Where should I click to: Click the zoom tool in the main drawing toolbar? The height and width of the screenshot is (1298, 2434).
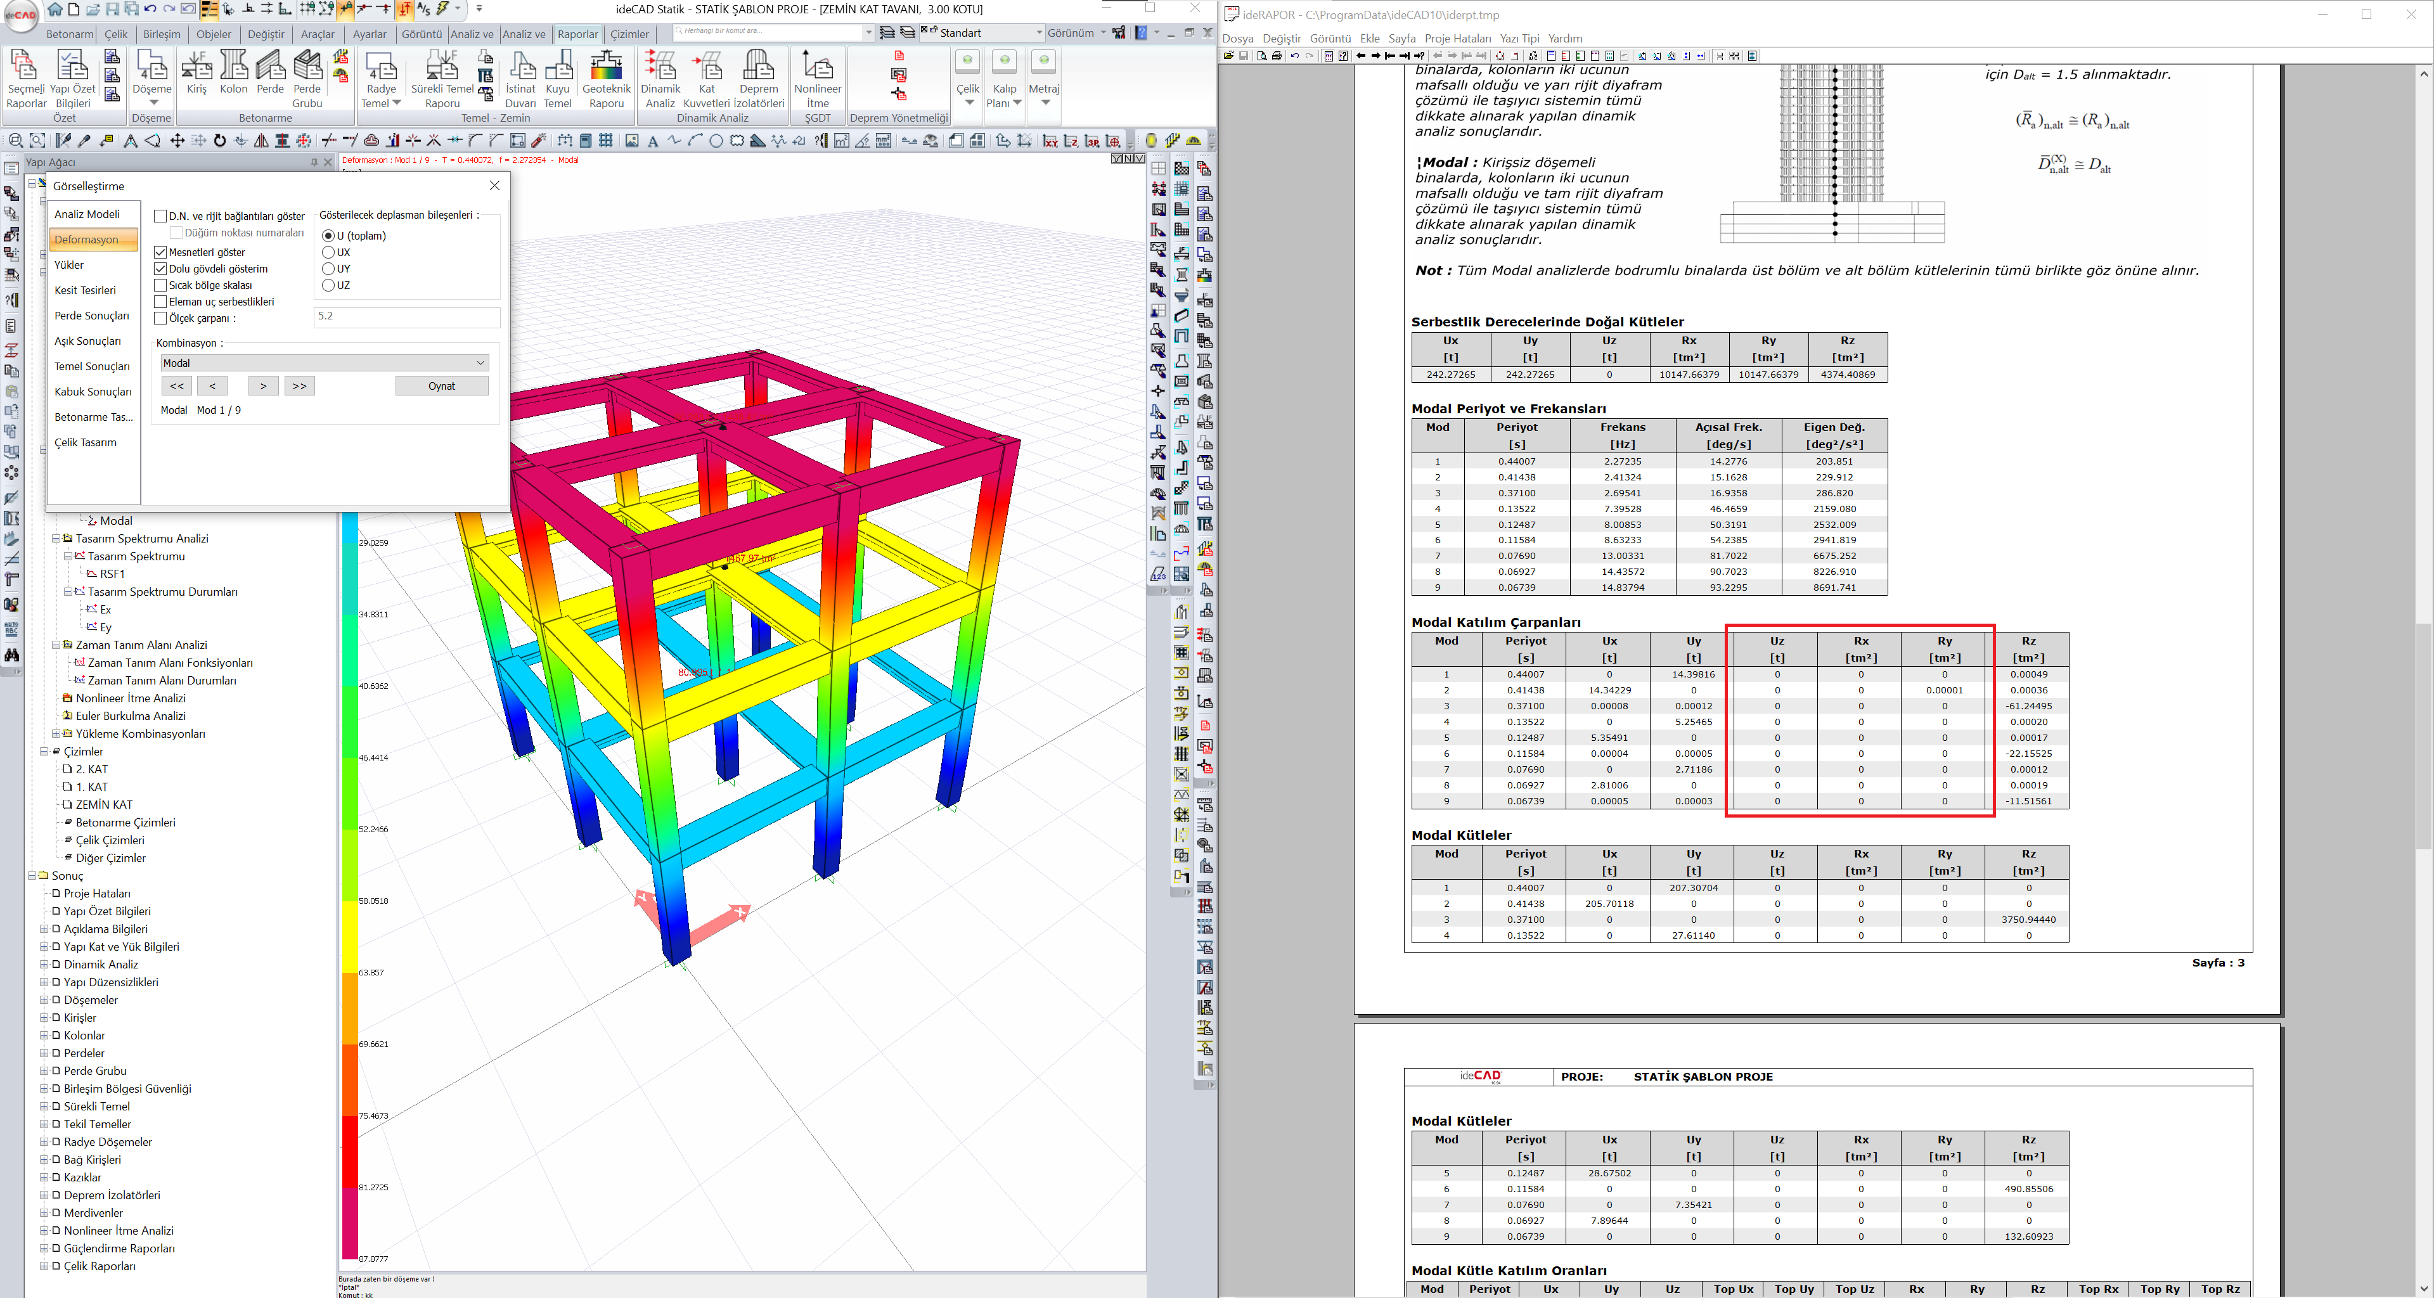point(15,141)
